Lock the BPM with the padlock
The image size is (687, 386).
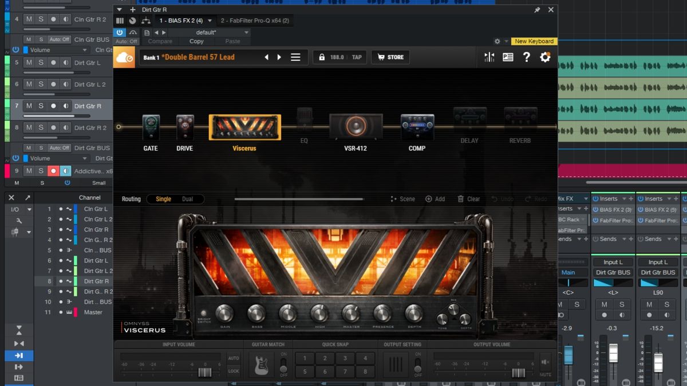click(321, 57)
